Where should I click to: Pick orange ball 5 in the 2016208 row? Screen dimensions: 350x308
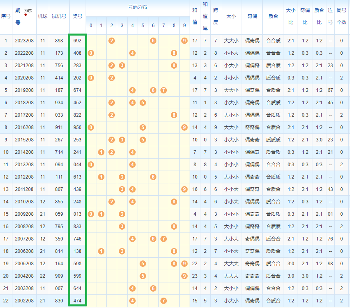point(142,127)
